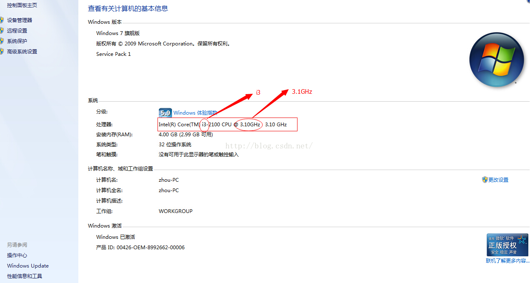Click the workgroup value WORKGROUP

[x=175, y=211]
